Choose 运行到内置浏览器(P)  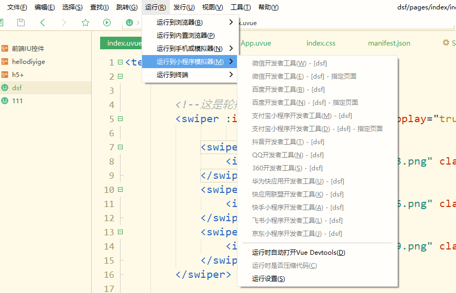[x=190, y=35]
